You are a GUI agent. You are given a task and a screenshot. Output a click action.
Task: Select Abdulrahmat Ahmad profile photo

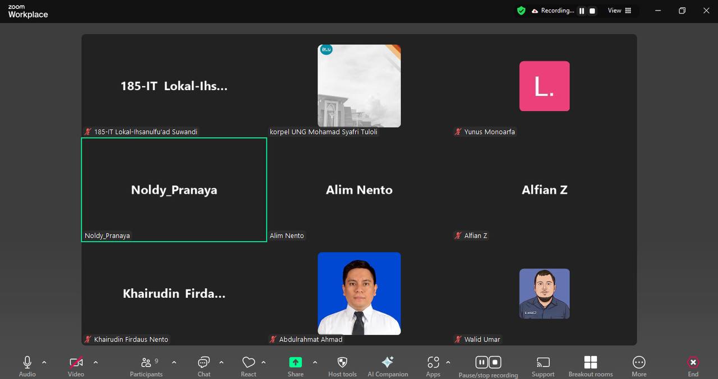click(x=359, y=293)
